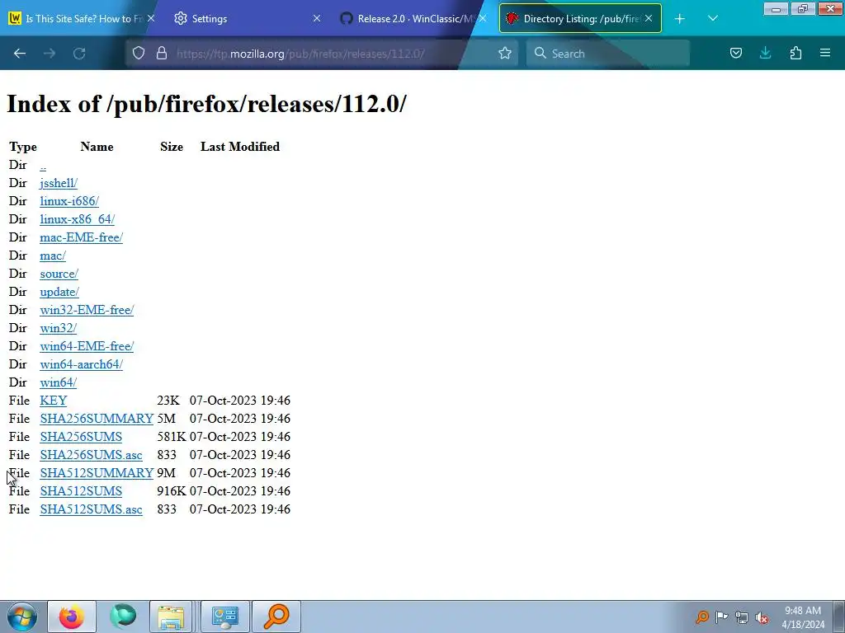Click the padlock site information icon
Screen dimensions: 845x633
tap(162, 54)
